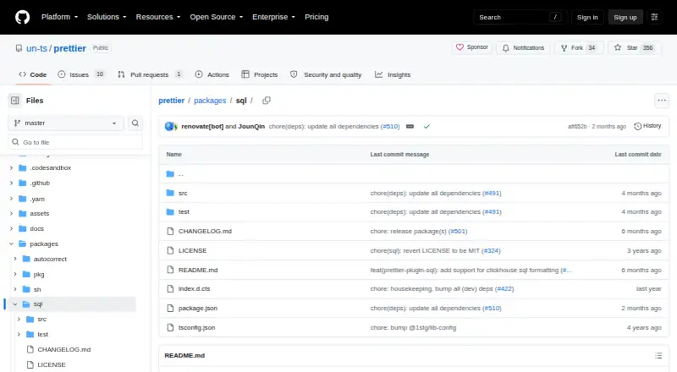Focus the Go to file input
The height and width of the screenshot is (372, 677).
pos(75,142)
